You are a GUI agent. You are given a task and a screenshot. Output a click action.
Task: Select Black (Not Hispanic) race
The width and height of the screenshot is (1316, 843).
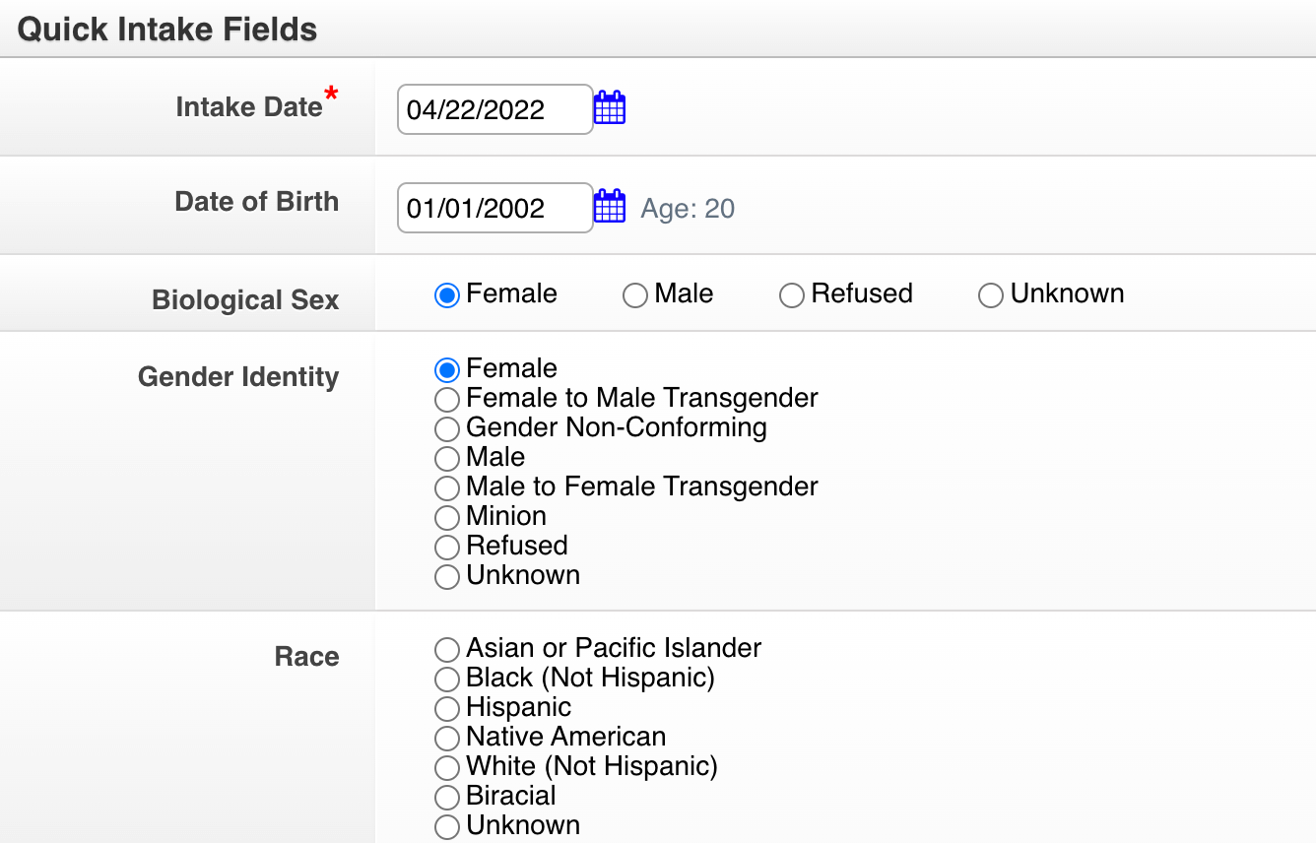(447, 679)
